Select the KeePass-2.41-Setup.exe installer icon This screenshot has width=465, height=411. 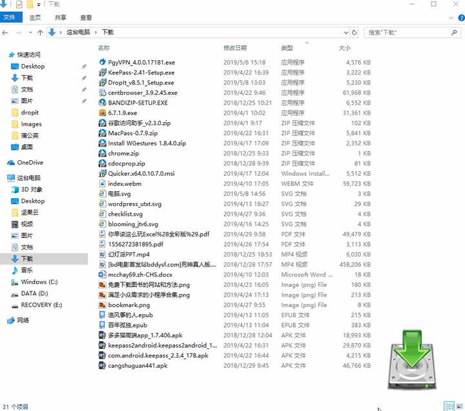point(102,72)
